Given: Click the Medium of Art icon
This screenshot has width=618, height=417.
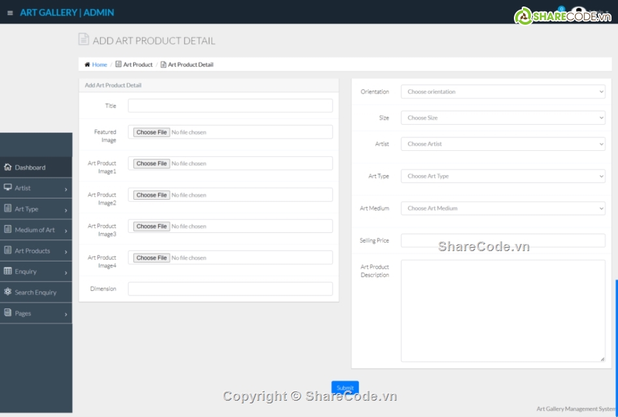Looking at the screenshot, I should 8,230.
